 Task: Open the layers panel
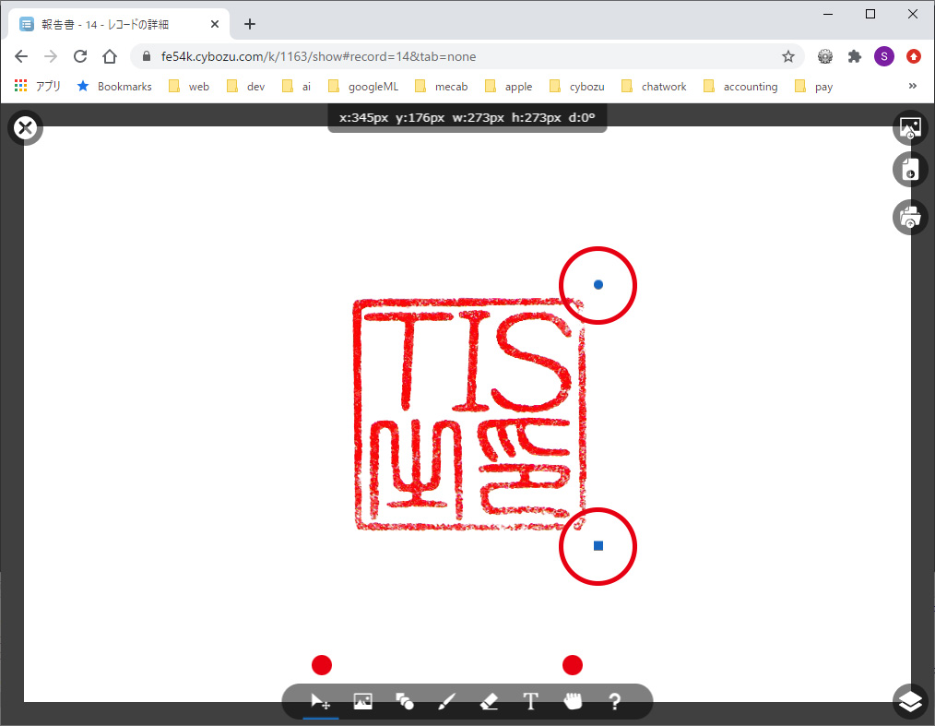pos(910,702)
